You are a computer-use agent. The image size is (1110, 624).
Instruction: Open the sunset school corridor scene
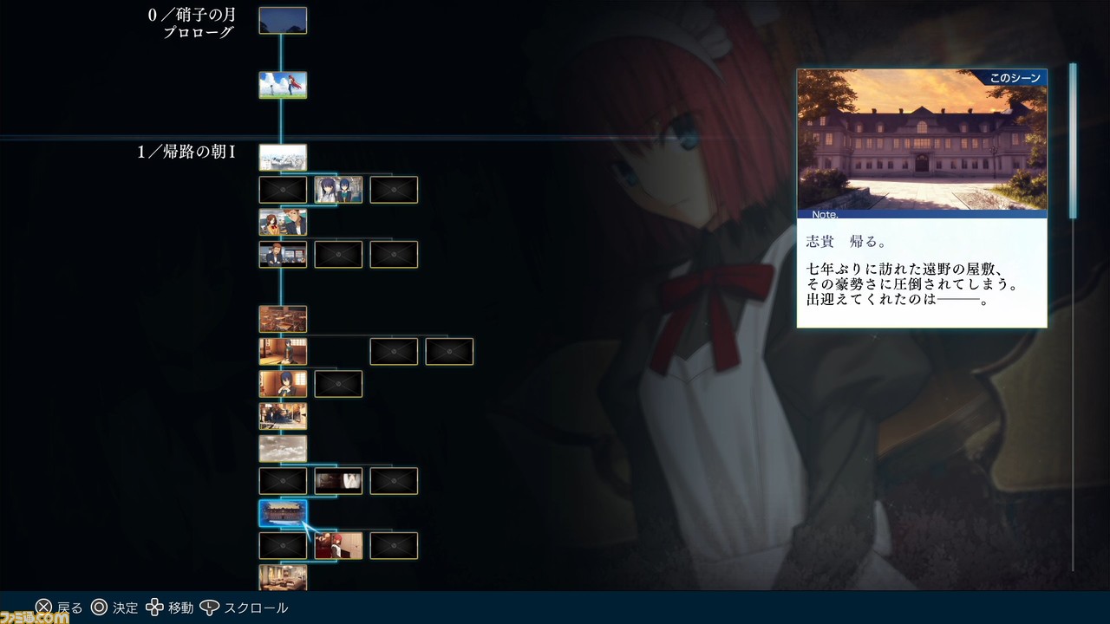coord(283,416)
